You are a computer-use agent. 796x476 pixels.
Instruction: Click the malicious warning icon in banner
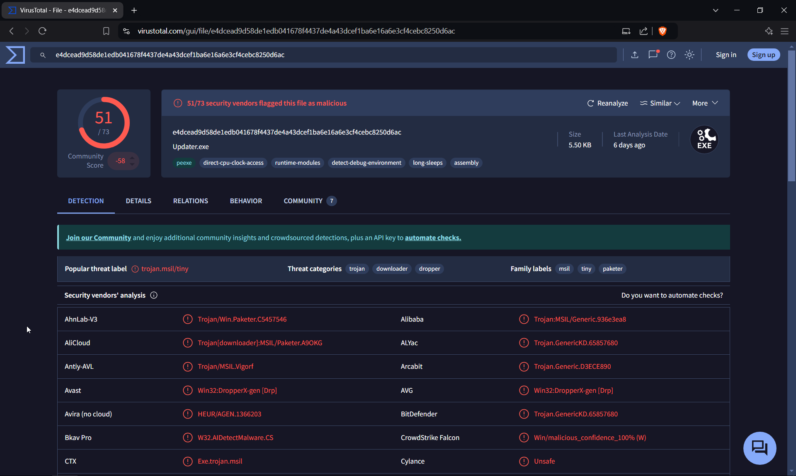coord(178,103)
